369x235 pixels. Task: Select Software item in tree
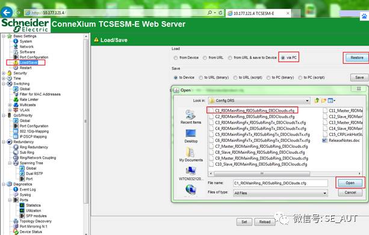(x=27, y=52)
